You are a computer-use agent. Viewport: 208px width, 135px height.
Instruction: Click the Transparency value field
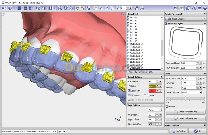[x=152, y=81]
